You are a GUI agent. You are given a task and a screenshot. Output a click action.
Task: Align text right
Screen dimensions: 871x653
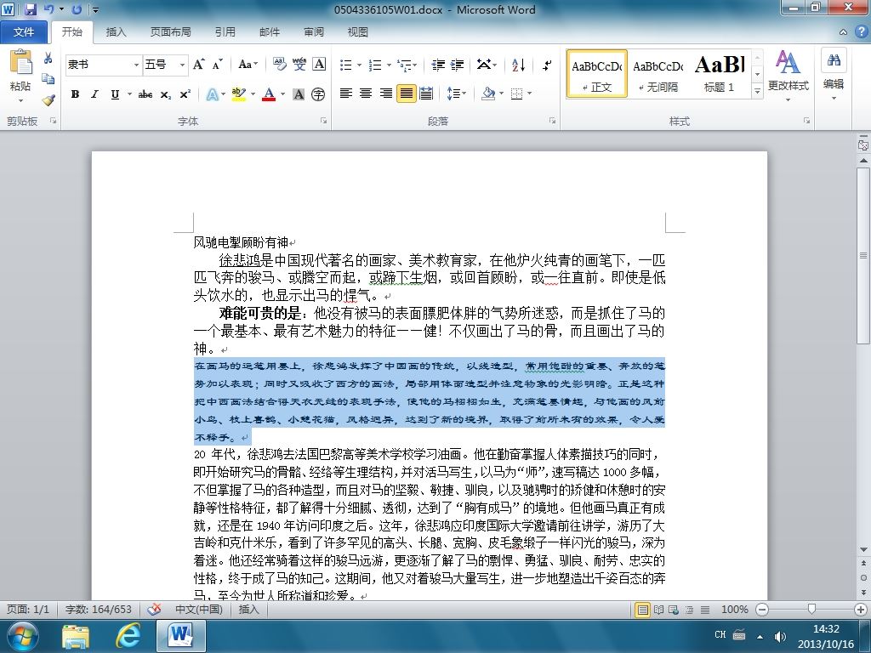386,94
